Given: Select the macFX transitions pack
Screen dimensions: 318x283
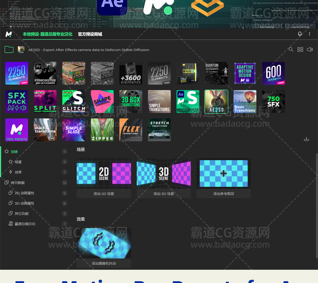Looking at the screenshot, I should [45, 130].
